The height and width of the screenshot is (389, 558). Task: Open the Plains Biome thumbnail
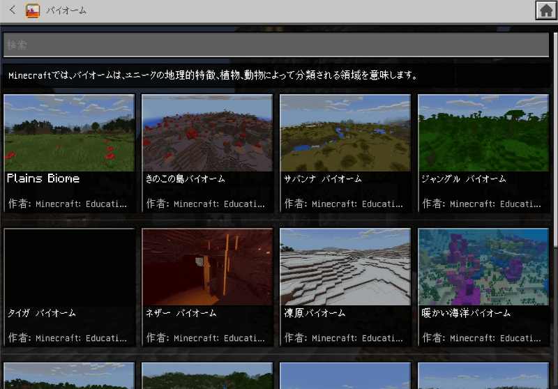point(69,132)
